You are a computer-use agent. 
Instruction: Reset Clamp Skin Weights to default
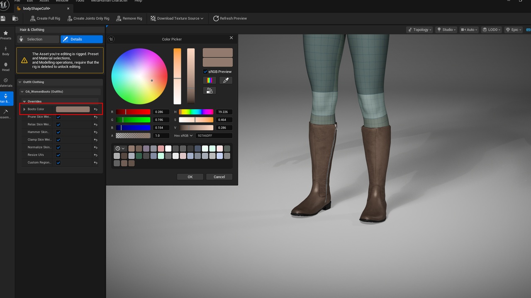(95, 139)
